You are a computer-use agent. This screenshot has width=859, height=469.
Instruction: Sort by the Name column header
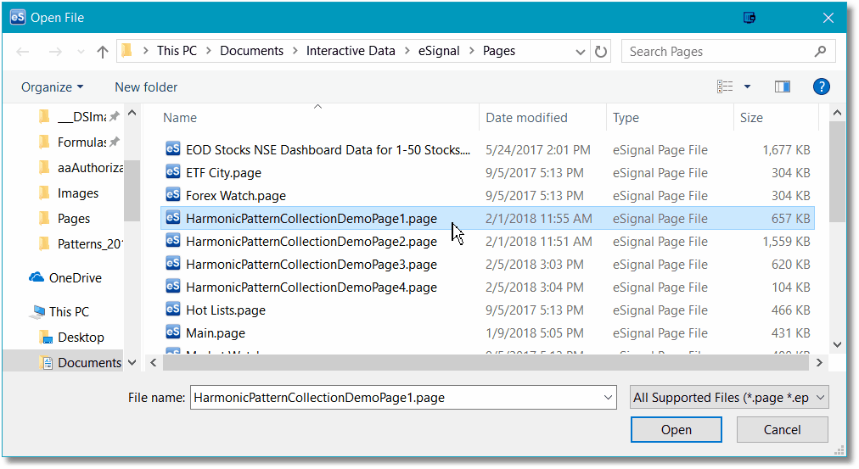point(180,118)
